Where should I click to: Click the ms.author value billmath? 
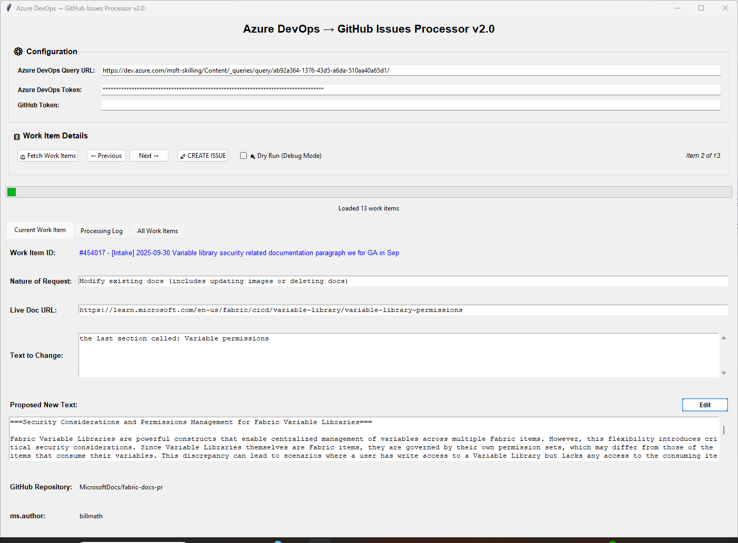[91, 516]
